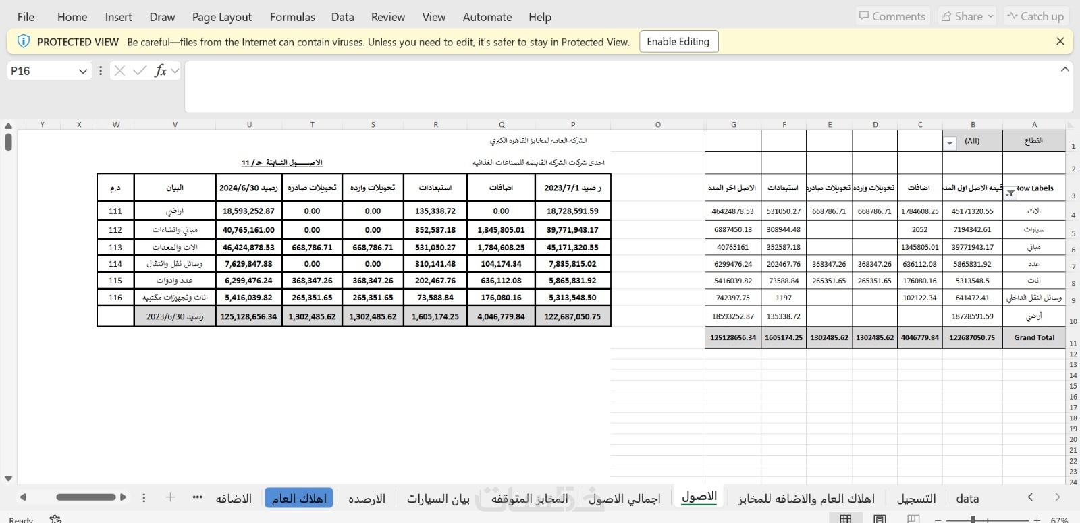The height and width of the screenshot is (523, 1080).
Task: Click the vertical scrollbar up arrow
Action: coord(8,126)
